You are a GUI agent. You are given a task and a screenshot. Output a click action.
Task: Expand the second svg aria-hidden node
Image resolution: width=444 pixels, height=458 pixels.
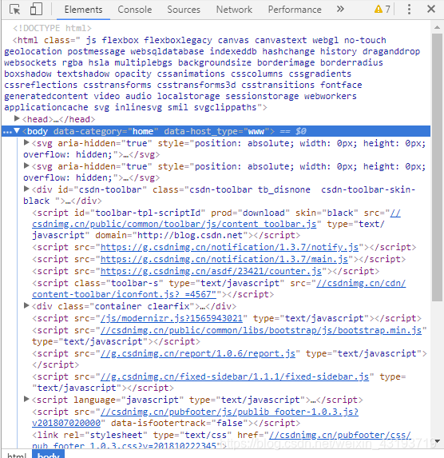(x=26, y=165)
